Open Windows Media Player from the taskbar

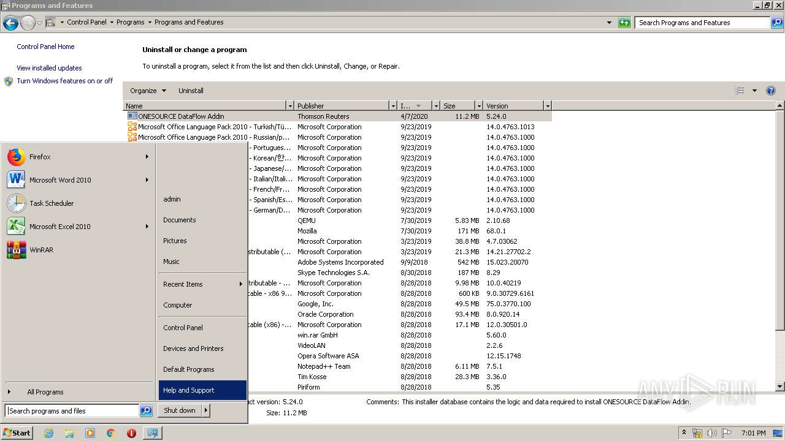pyautogui.click(x=90, y=433)
